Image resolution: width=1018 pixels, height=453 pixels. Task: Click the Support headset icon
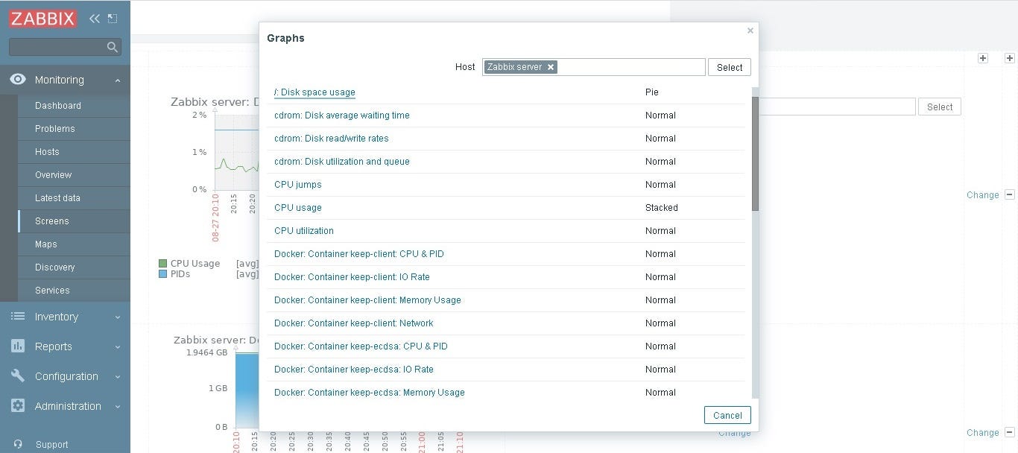pos(18,445)
